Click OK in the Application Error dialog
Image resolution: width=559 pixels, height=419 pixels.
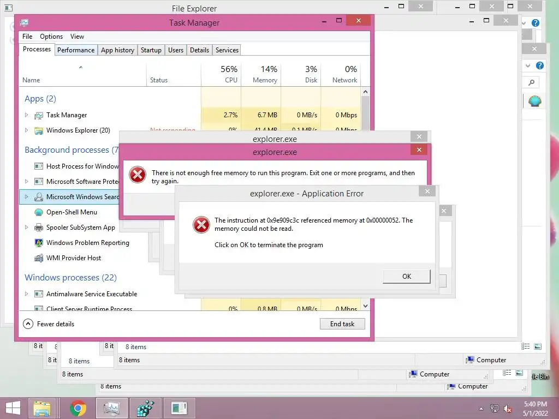[406, 277]
